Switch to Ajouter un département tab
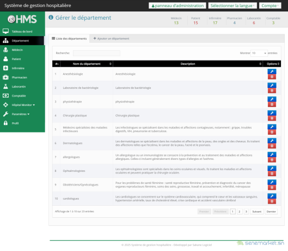The height and width of the screenshot is (251, 288). coord(111,39)
